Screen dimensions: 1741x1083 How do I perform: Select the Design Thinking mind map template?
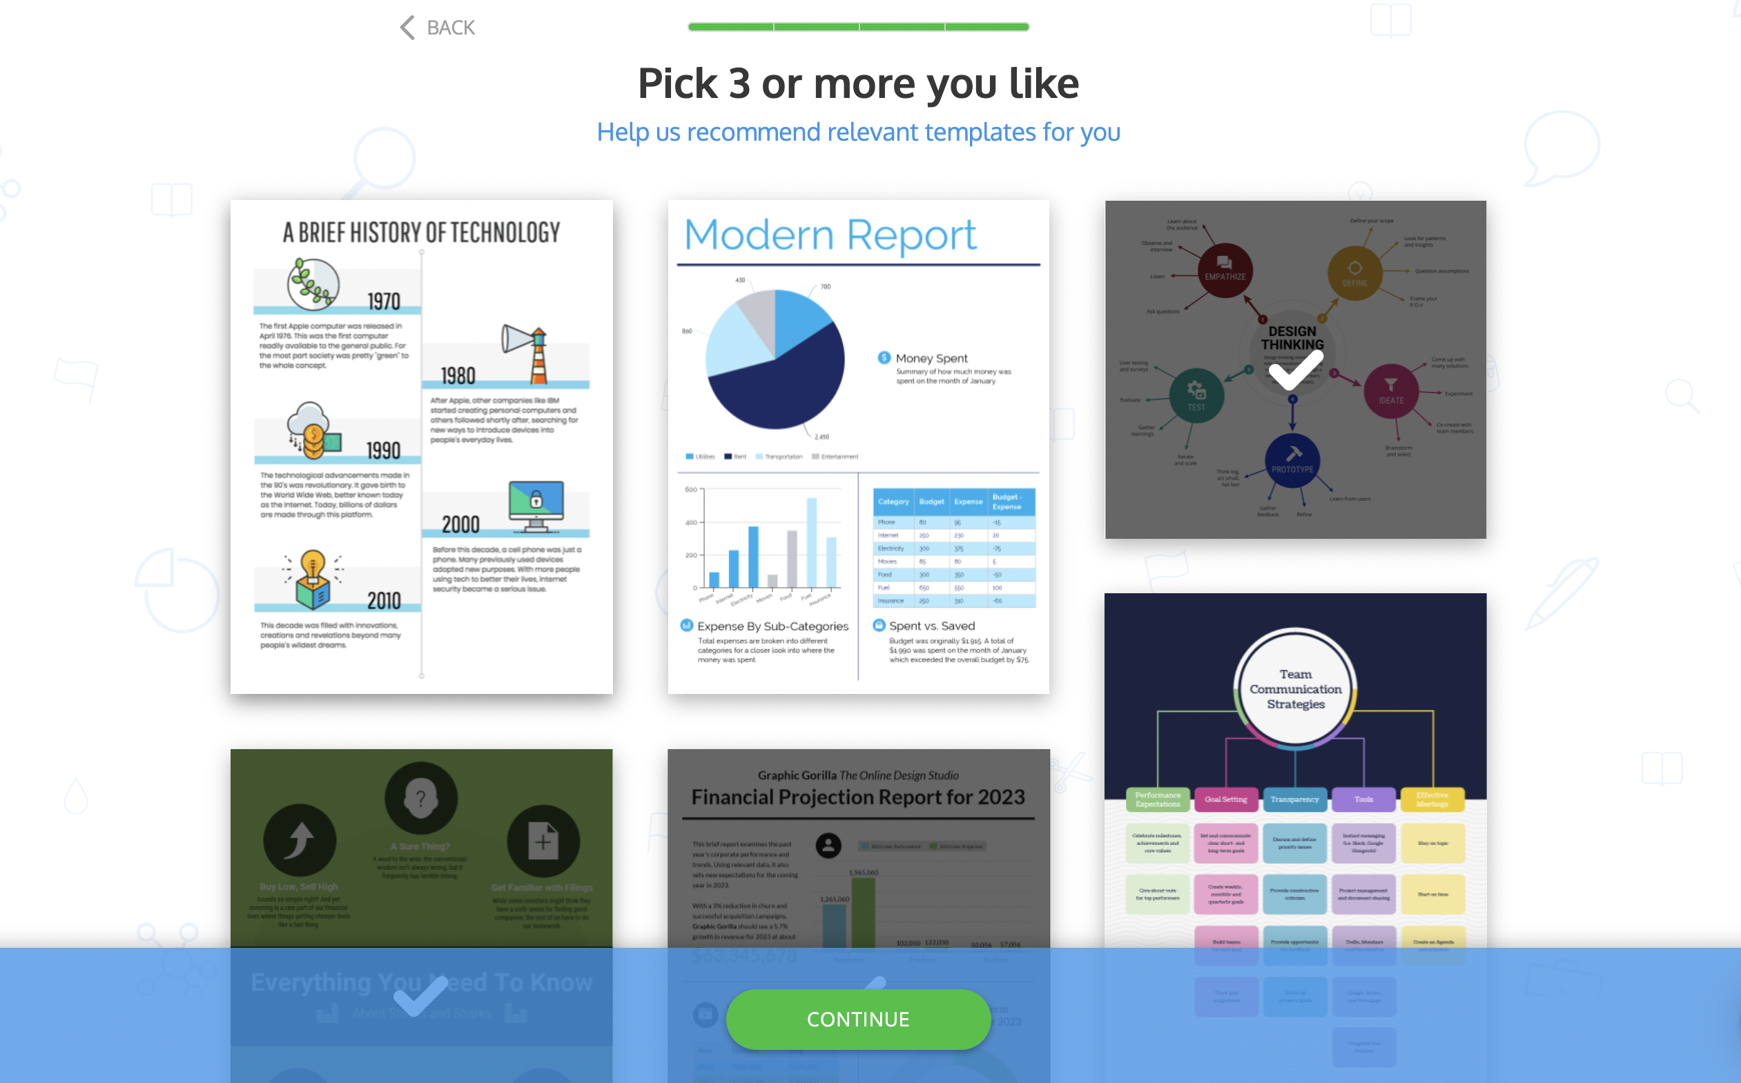pyautogui.click(x=1294, y=367)
